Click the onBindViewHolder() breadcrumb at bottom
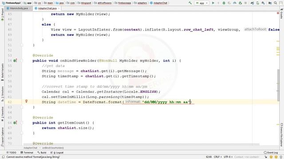The height and width of the screenshot is (159, 284). click(53, 148)
